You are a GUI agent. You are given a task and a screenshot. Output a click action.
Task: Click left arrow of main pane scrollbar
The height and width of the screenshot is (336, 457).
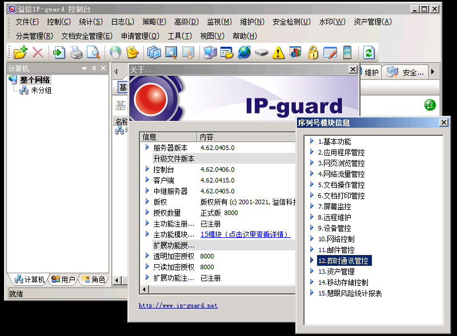point(117,281)
